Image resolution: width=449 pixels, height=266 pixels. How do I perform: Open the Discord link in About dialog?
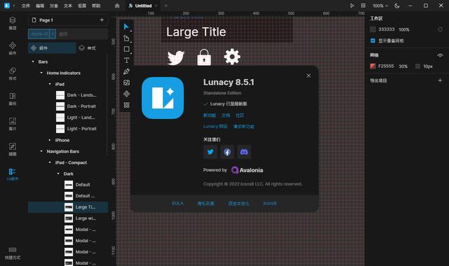coord(244,152)
